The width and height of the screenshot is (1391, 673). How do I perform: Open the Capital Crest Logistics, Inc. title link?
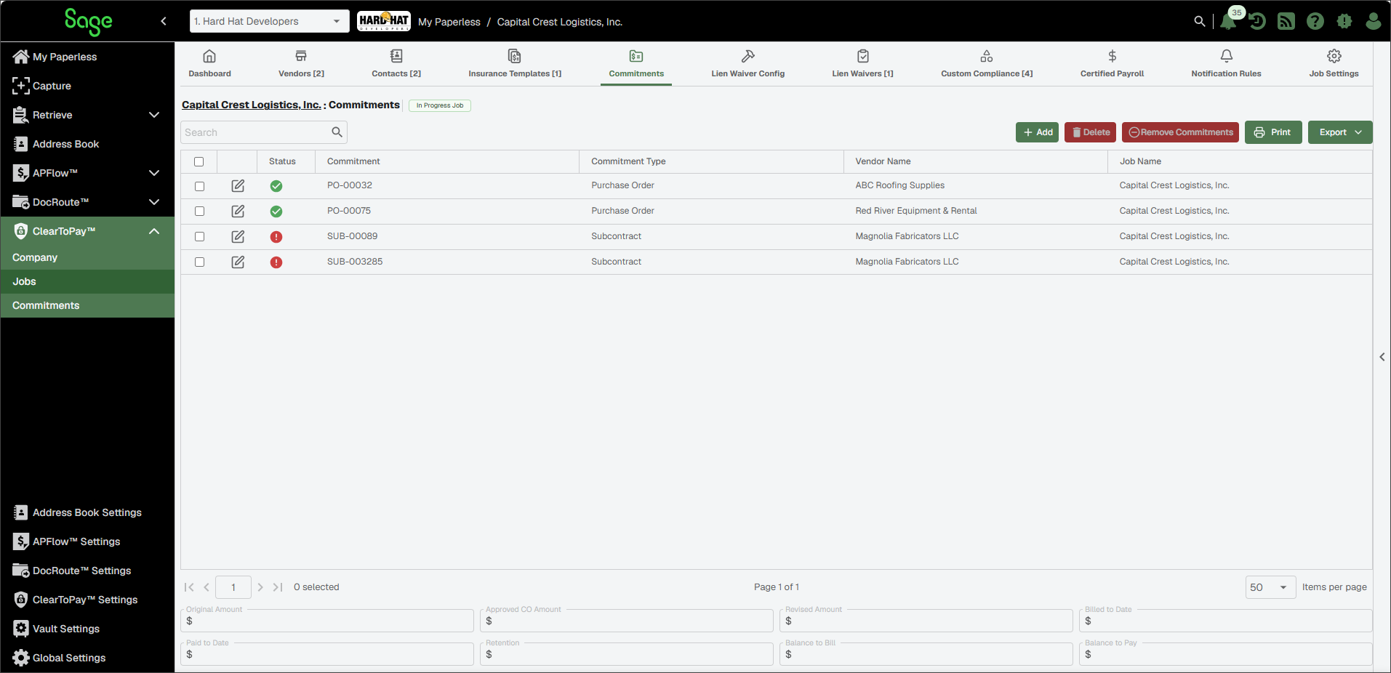pos(252,105)
